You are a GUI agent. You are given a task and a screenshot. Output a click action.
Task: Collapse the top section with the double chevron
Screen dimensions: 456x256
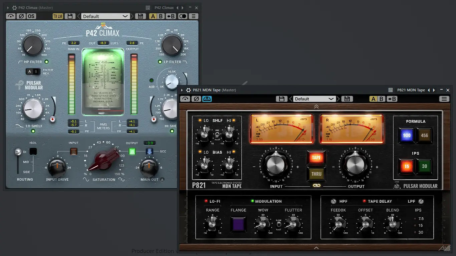pyautogui.click(x=316, y=107)
